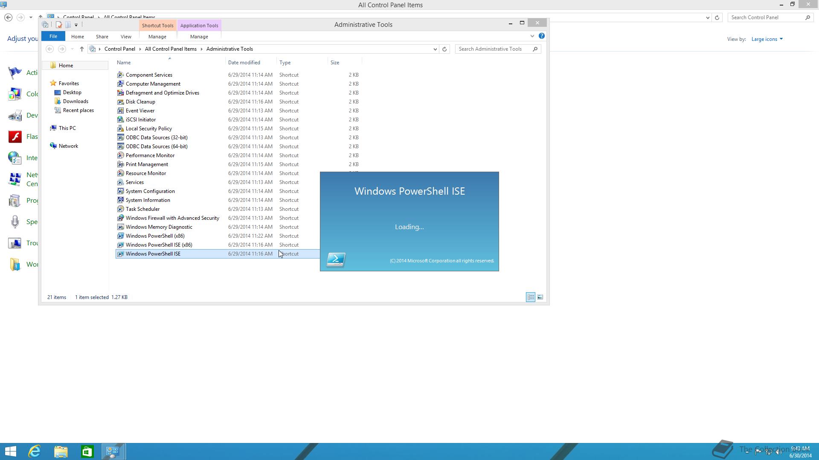
Task: Open Manage tab under Shortcut Tools
Action: tap(157, 37)
